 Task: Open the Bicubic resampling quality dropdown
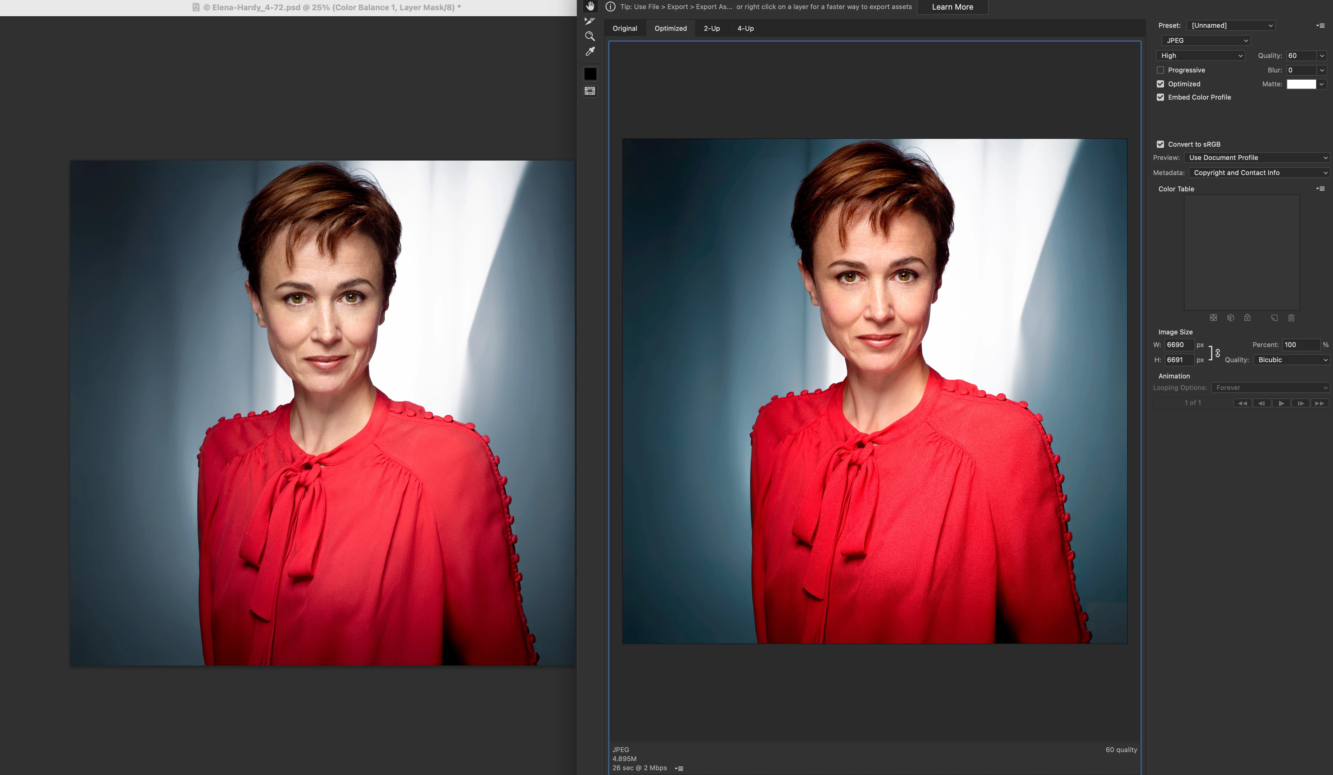point(1292,360)
